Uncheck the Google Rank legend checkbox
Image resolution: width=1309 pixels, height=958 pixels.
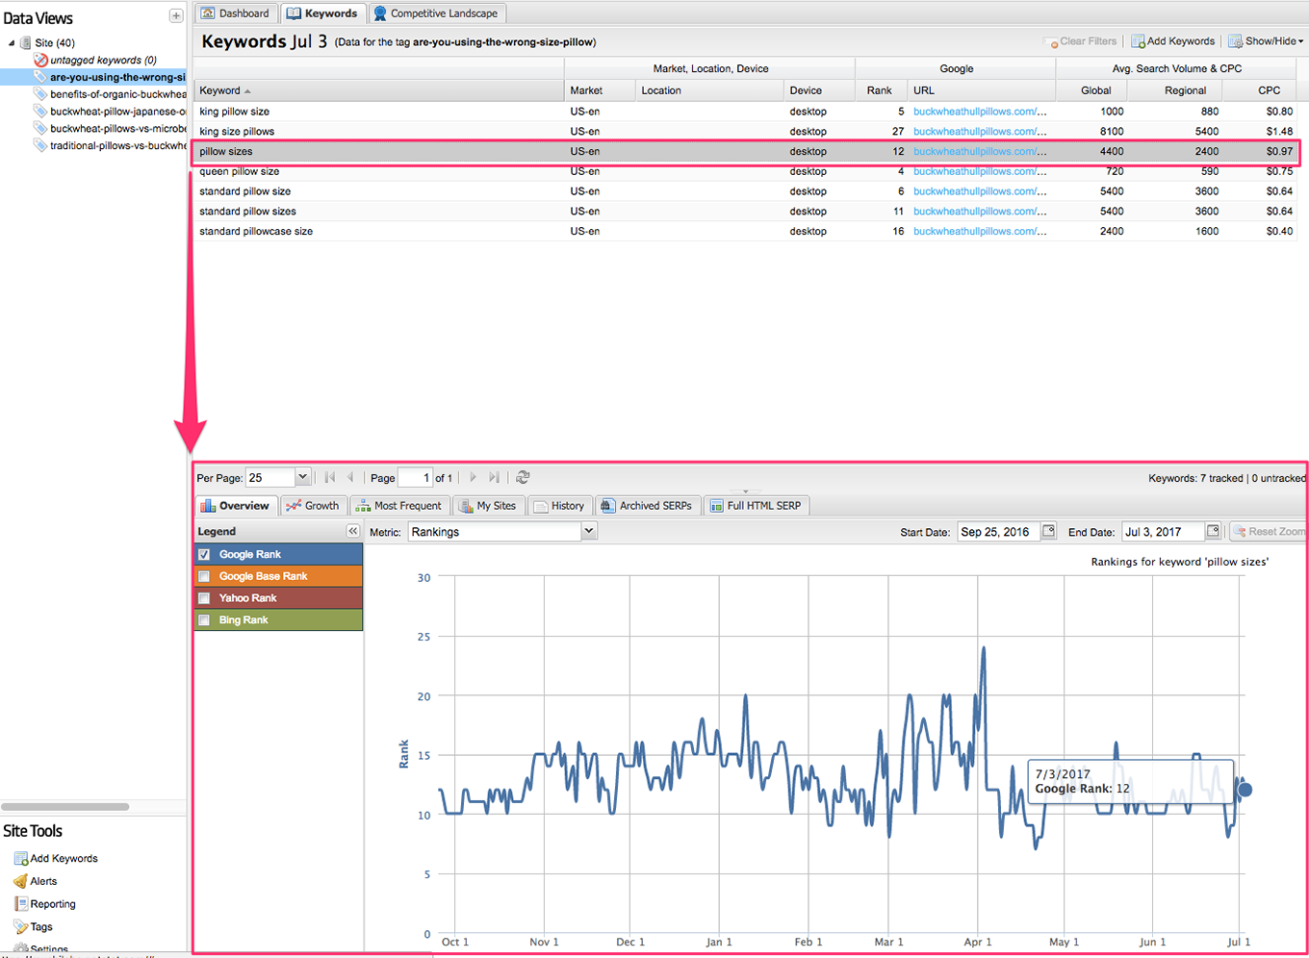click(x=204, y=554)
